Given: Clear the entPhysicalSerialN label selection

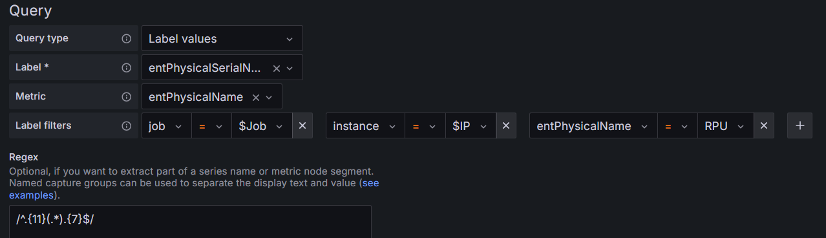Looking at the screenshot, I should [276, 68].
